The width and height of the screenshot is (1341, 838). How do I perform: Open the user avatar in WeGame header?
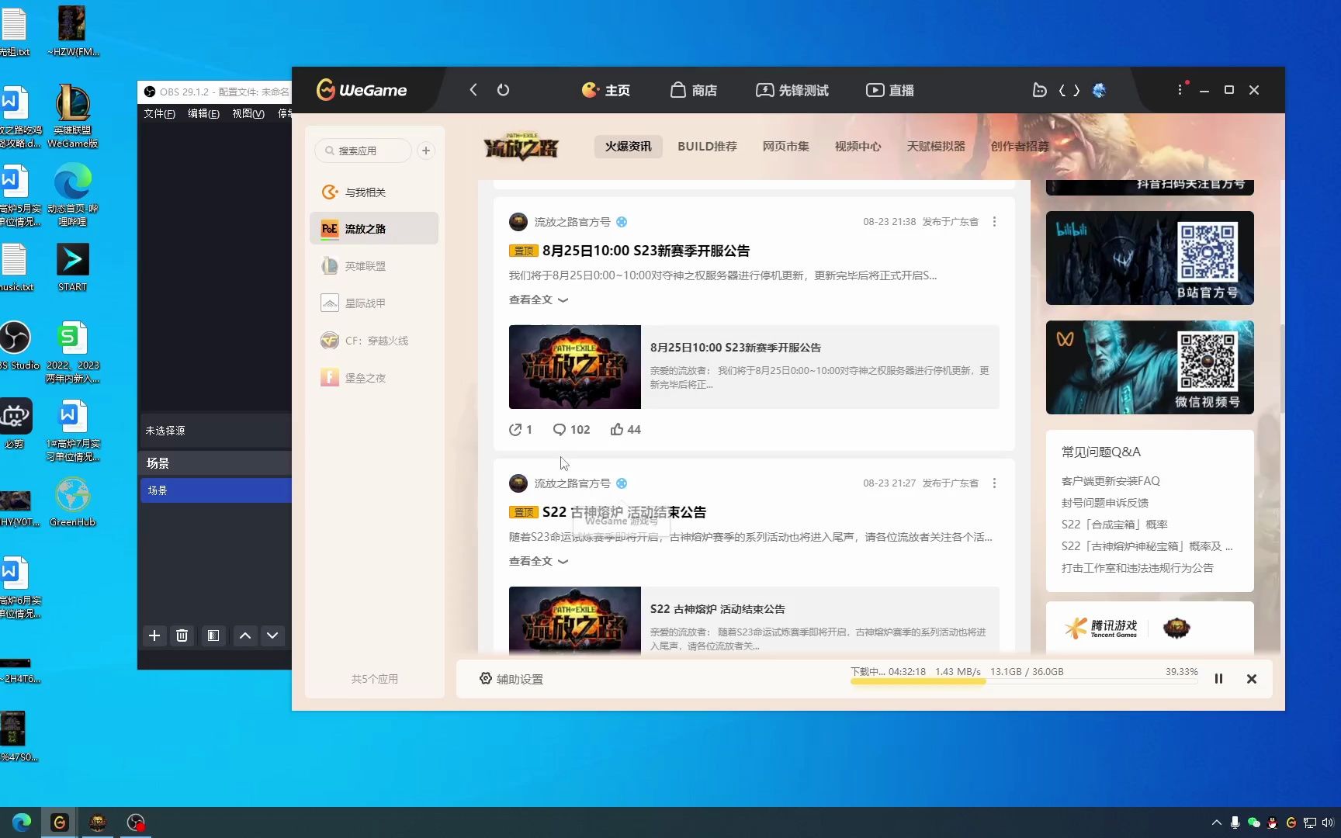click(1099, 90)
